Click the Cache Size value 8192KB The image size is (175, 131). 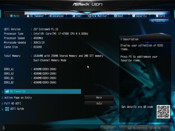pos(38,47)
